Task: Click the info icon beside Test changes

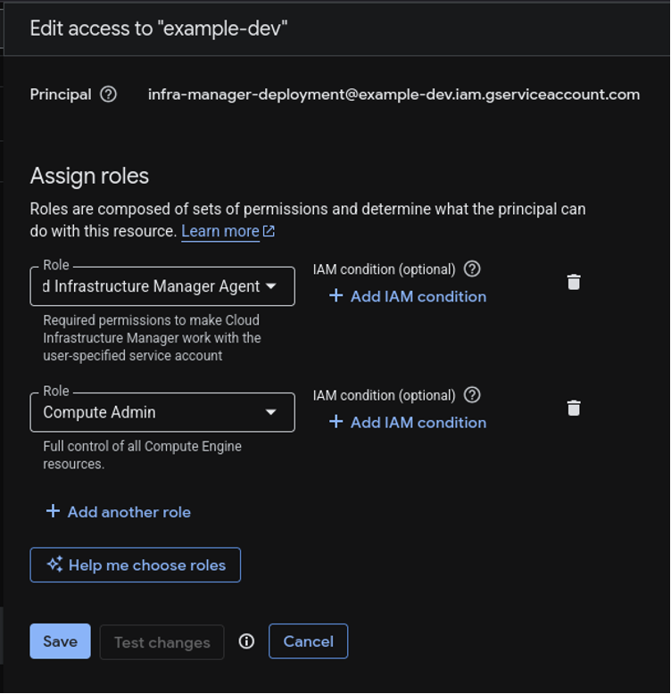Action: pos(247,641)
